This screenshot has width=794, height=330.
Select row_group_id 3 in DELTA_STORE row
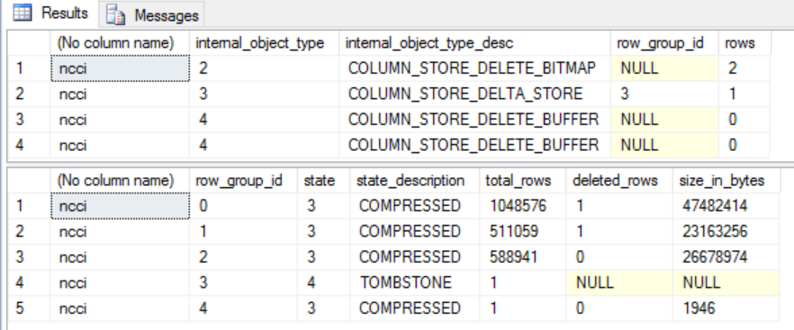[664, 94]
